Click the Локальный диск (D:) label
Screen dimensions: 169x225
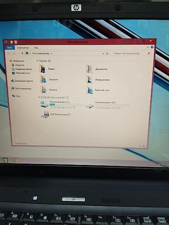click(106, 103)
